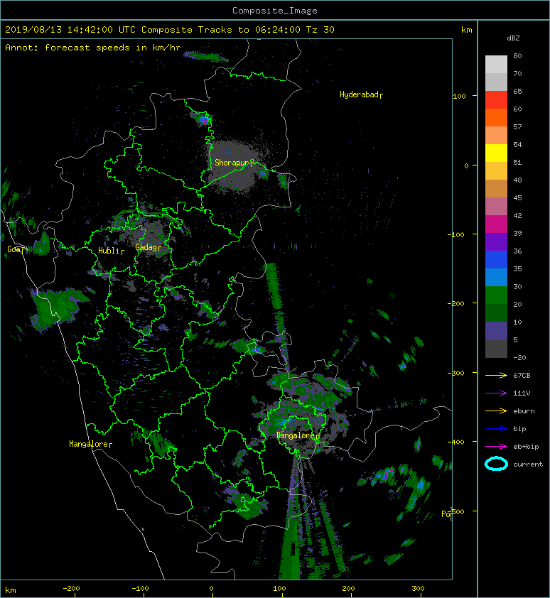This screenshot has height=598, width=550.
Task: Click the 'Hyderabad' city label
Action: (361, 94)
